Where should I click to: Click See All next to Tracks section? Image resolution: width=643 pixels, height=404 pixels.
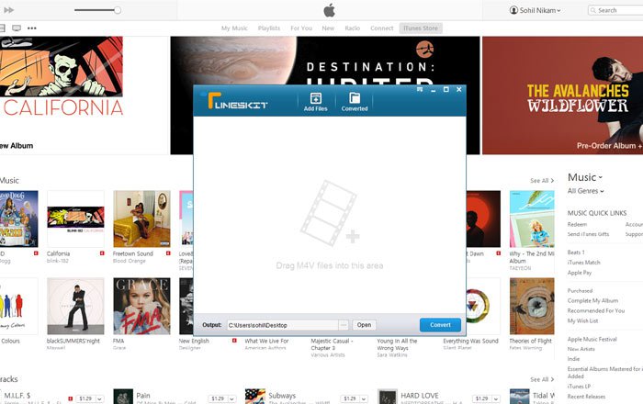point(542,379)
